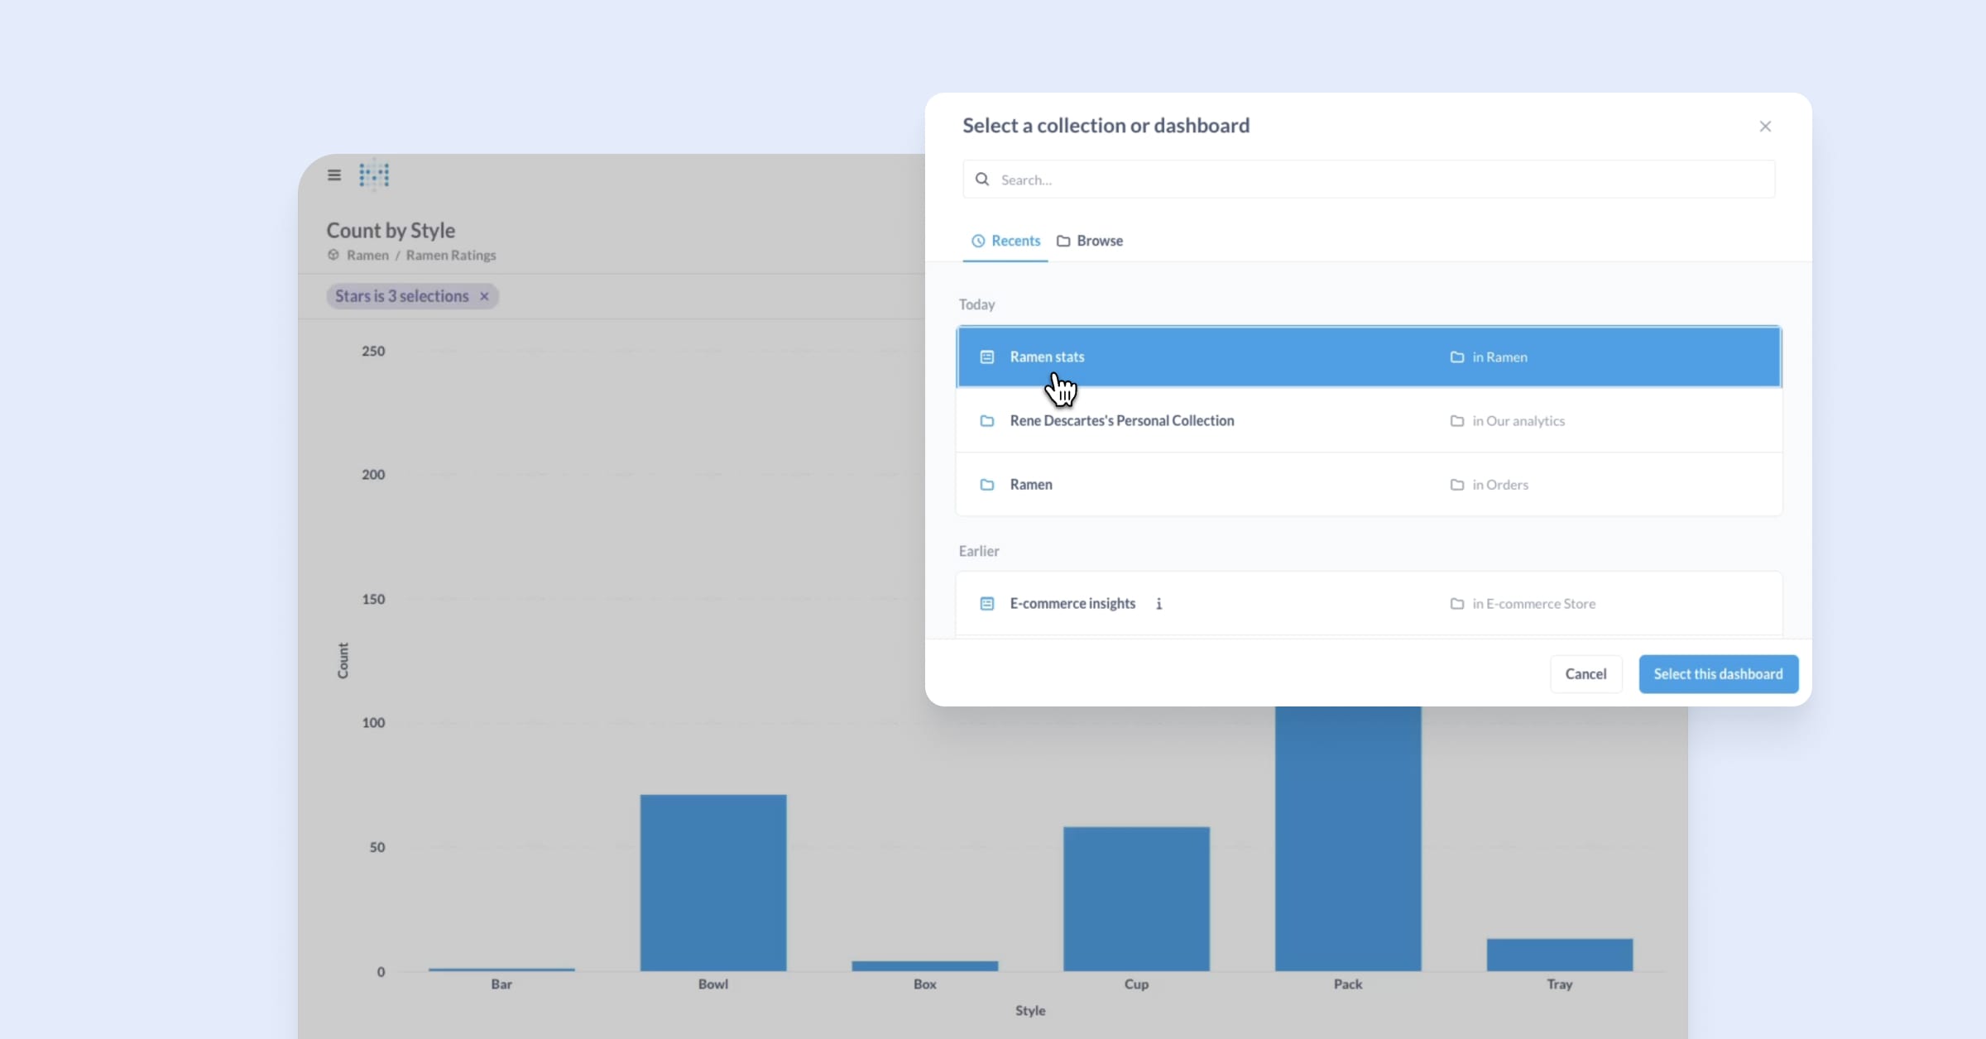This screenshot has height=1039, width=1986.
Task: Click the dashboard icon next to Ramen stats
Action: click(x=988, y=356)
